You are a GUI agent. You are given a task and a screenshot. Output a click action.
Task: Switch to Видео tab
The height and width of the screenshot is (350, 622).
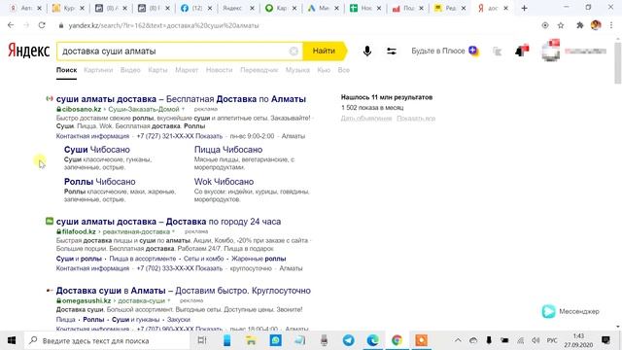pos(130,70)
